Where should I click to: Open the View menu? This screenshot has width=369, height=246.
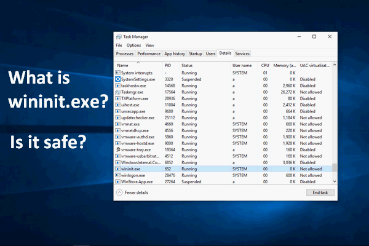click(x=149, y=45)
